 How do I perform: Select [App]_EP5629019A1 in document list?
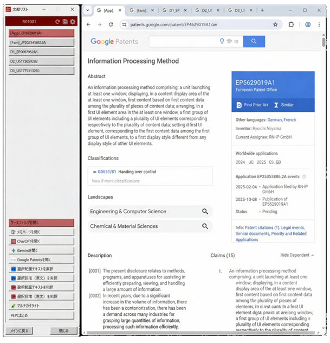[42, 33]
